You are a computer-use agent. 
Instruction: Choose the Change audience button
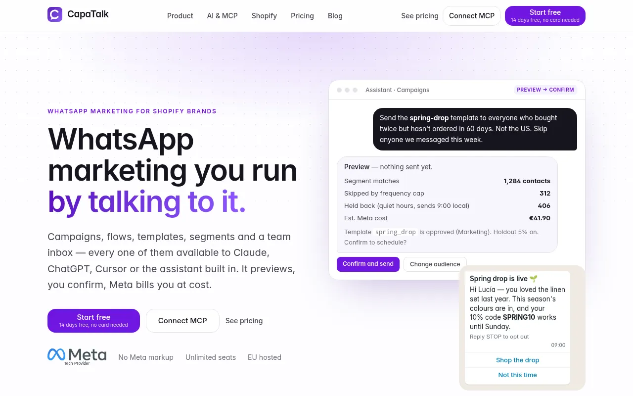point(435,264)
